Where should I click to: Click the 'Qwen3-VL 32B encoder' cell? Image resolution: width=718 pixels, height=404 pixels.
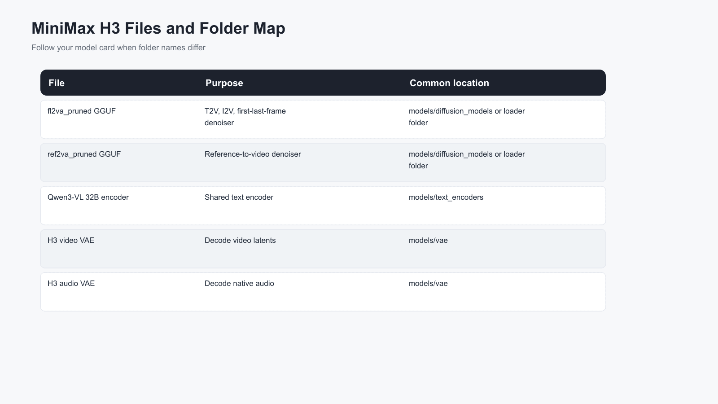(88, 197)
